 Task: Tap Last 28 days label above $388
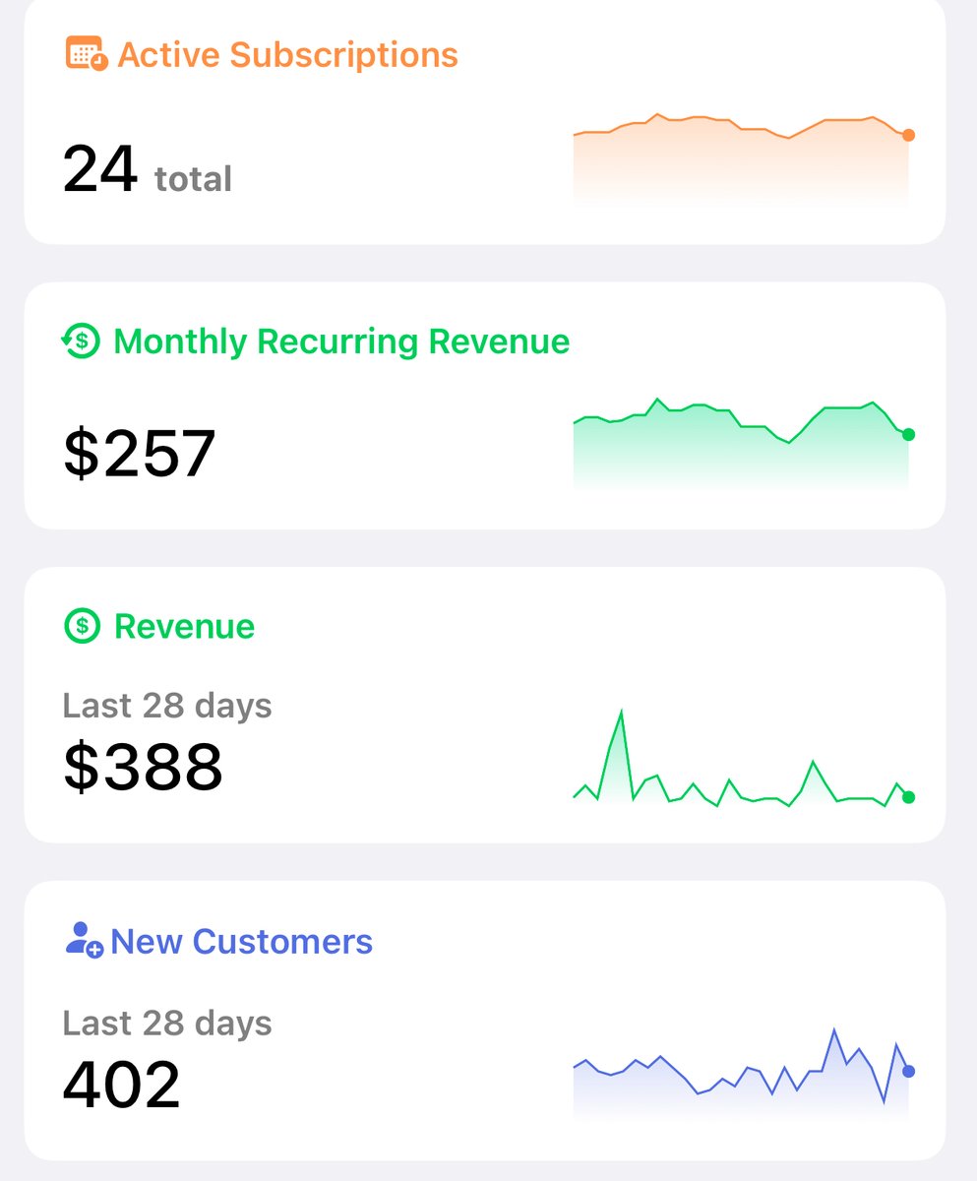(167, 706)
